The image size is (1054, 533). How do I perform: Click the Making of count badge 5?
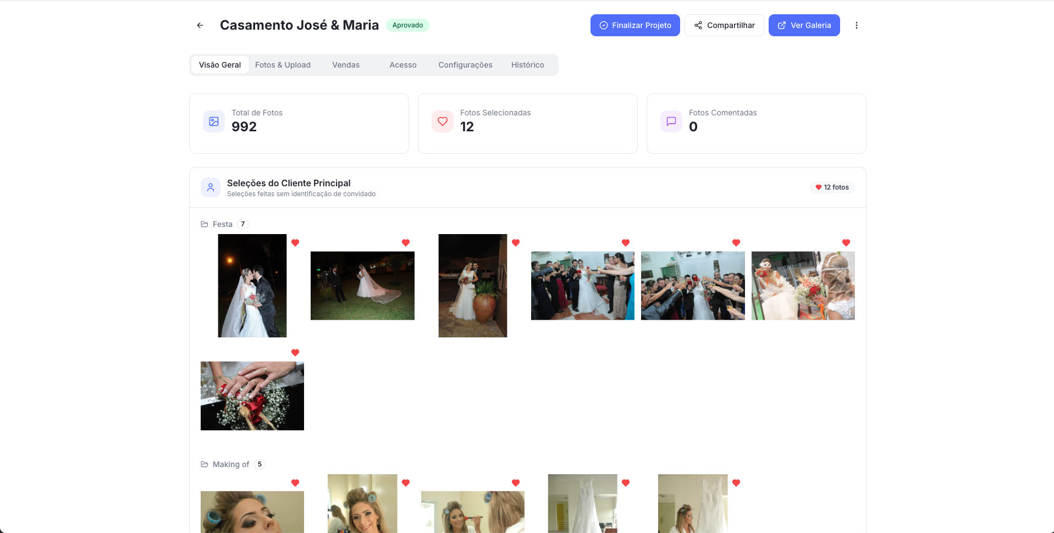pos(260,464)
